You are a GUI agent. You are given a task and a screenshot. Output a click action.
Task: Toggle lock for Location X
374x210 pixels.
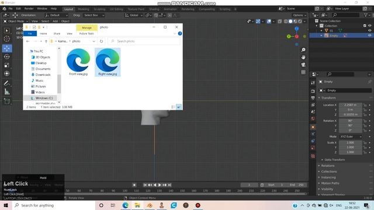[x=365, y=105]
